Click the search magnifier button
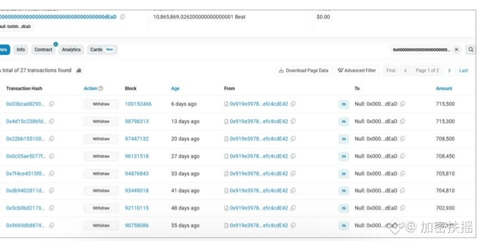 tap(470, 49)
